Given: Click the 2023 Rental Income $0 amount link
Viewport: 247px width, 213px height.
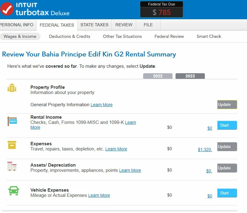Looking at the screenshot, I should [210, 128].
